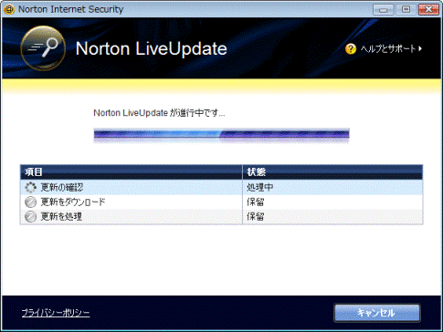Click the Norton LiveUpdate heading text
This screenshot has height=332, width=443.
point(152,48)
